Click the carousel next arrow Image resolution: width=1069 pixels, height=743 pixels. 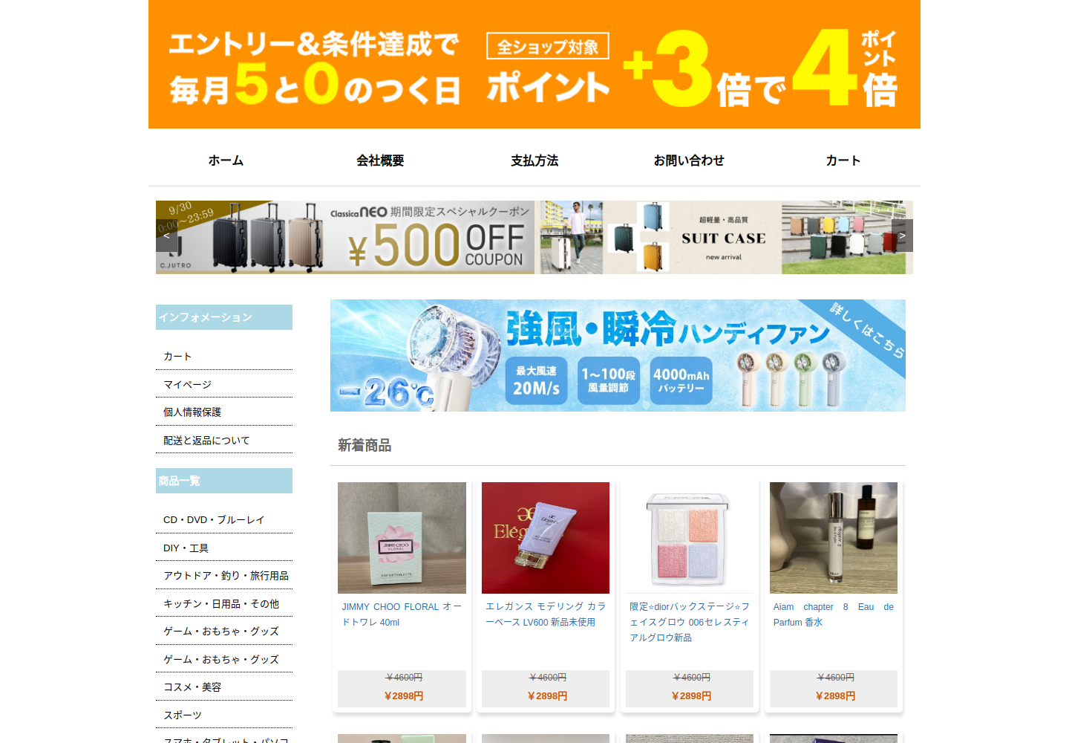[x=902, y=236]
